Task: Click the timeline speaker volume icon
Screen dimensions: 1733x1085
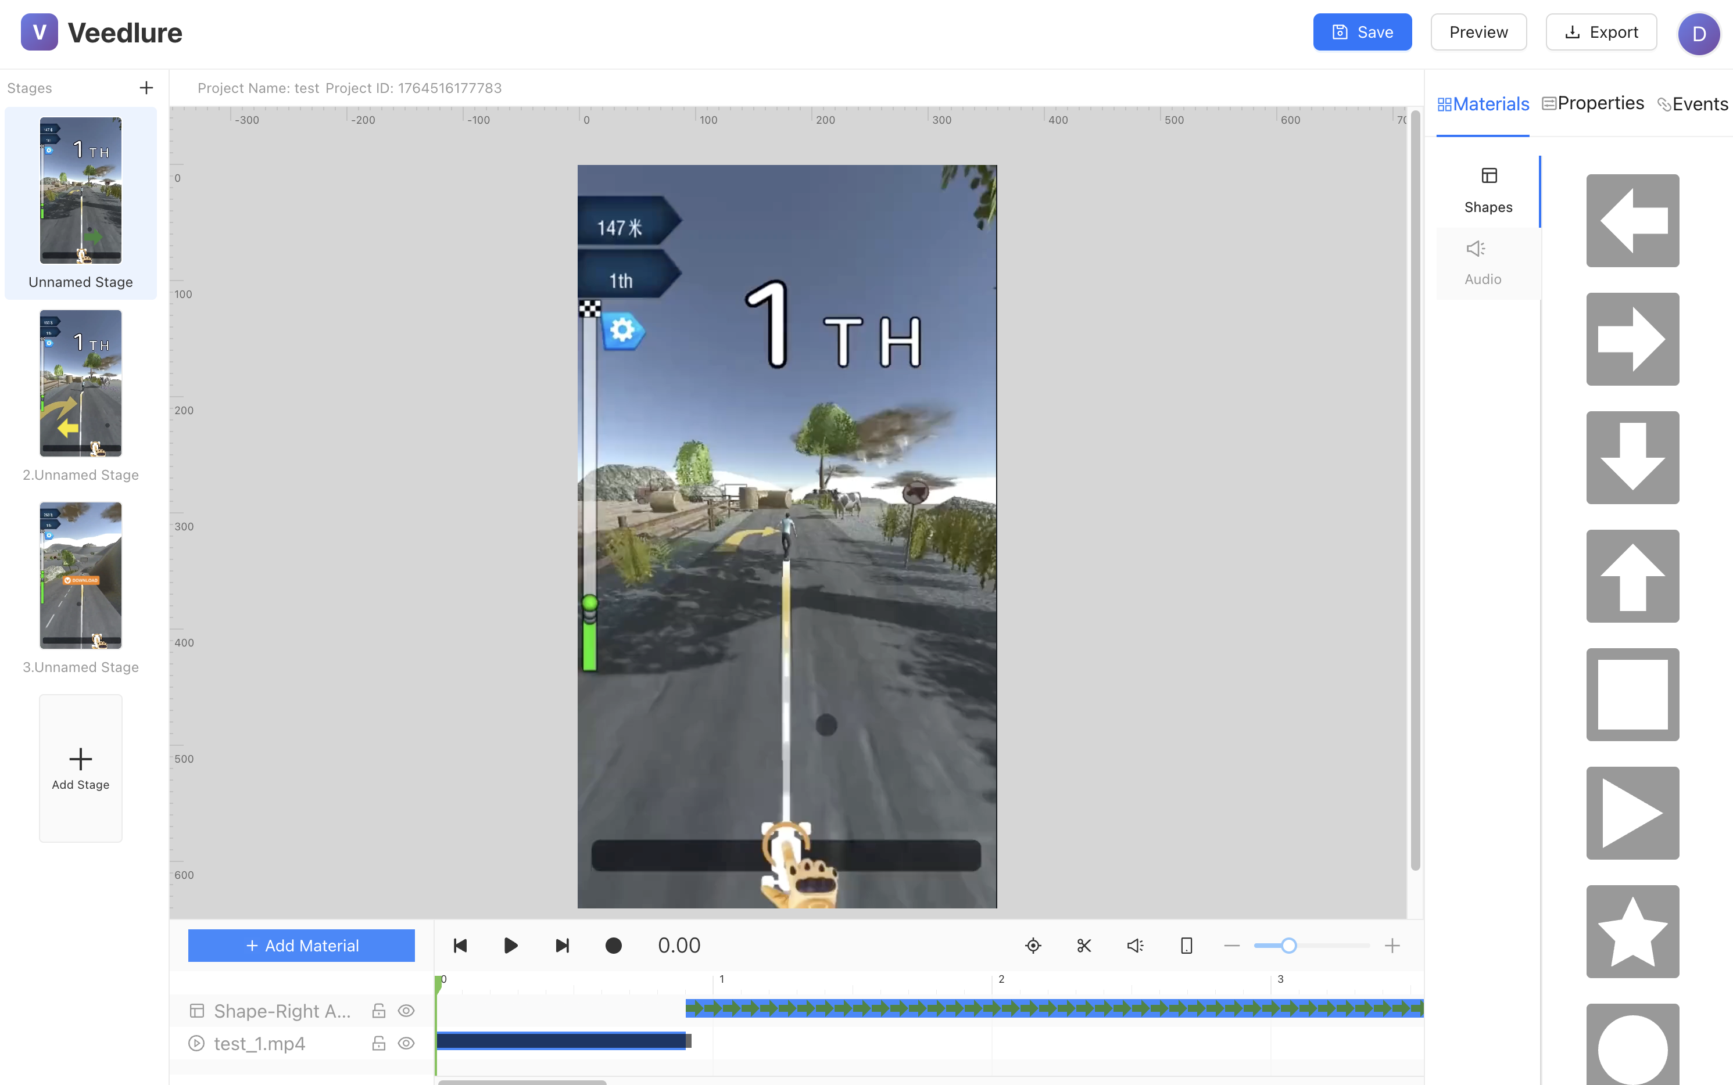Action: (x=1135, y=946)
